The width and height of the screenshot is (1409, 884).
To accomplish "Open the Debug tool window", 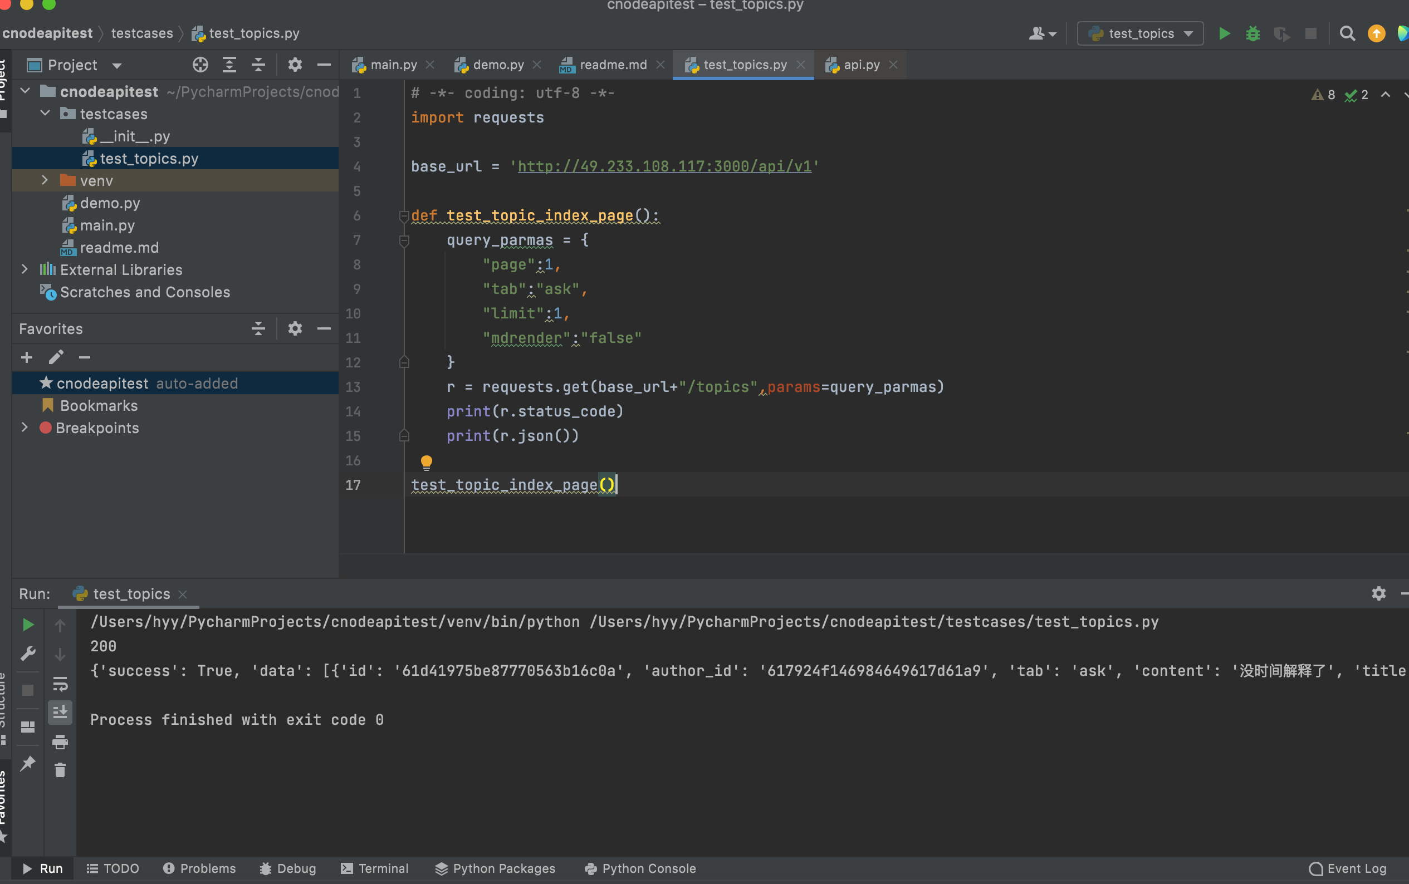I will 288,868.
